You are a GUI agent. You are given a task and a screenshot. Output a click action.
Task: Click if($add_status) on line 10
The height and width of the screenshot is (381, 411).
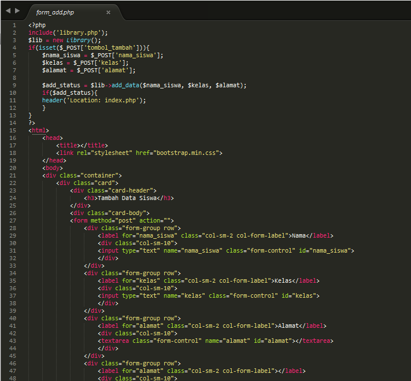point(70,93)
